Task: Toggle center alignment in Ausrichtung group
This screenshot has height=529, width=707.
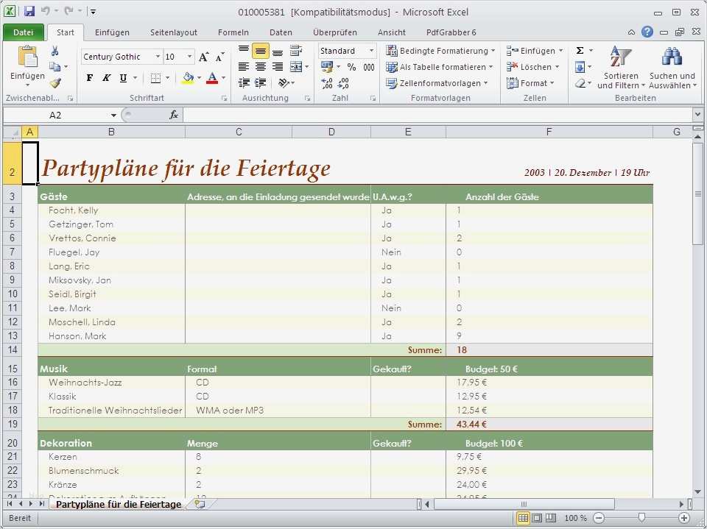Action: (x=260, y=66)
